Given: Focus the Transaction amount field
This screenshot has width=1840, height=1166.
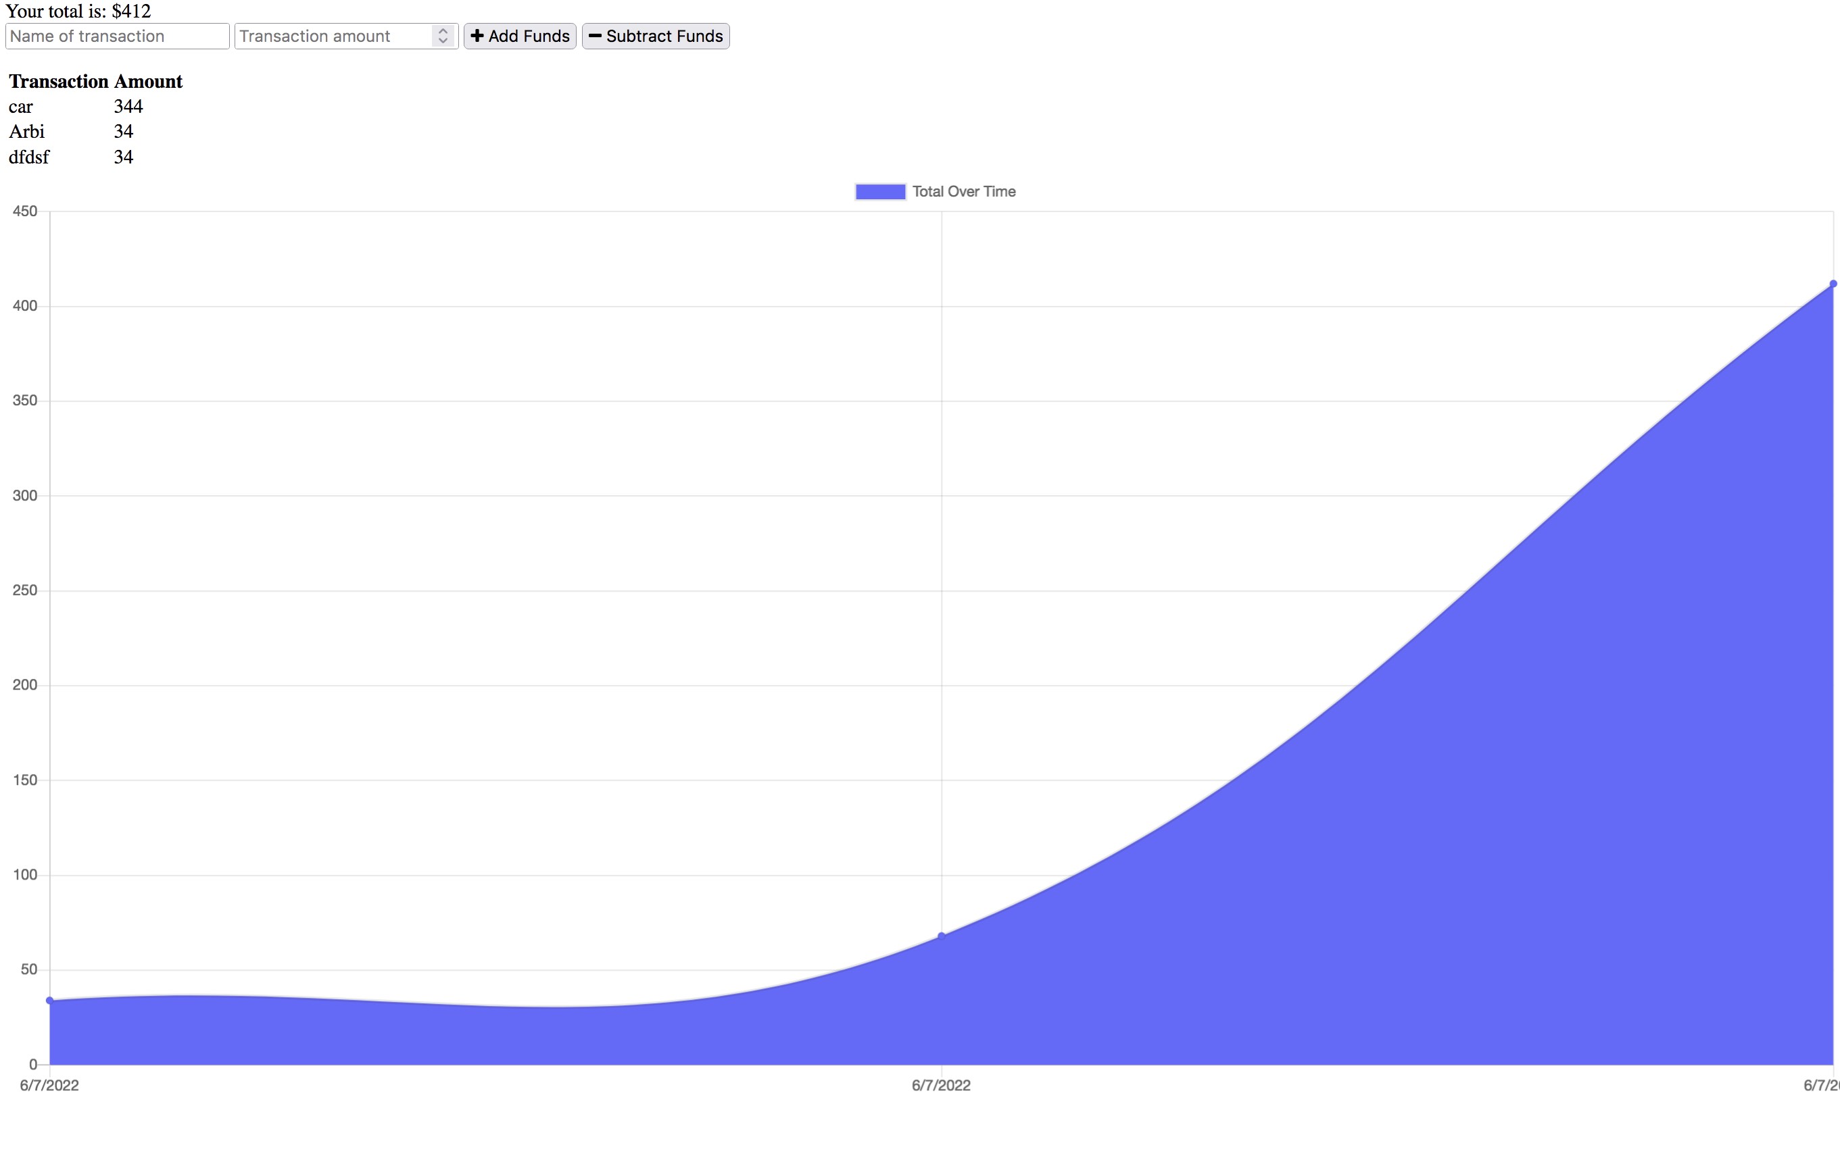Looking at the screenshot, I should (x=346, y=36).
